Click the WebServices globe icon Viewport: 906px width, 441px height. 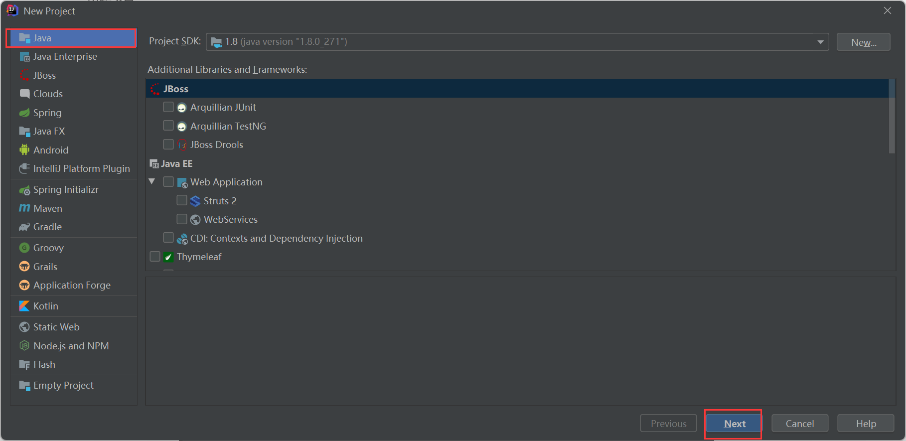(x=195, y=220)
